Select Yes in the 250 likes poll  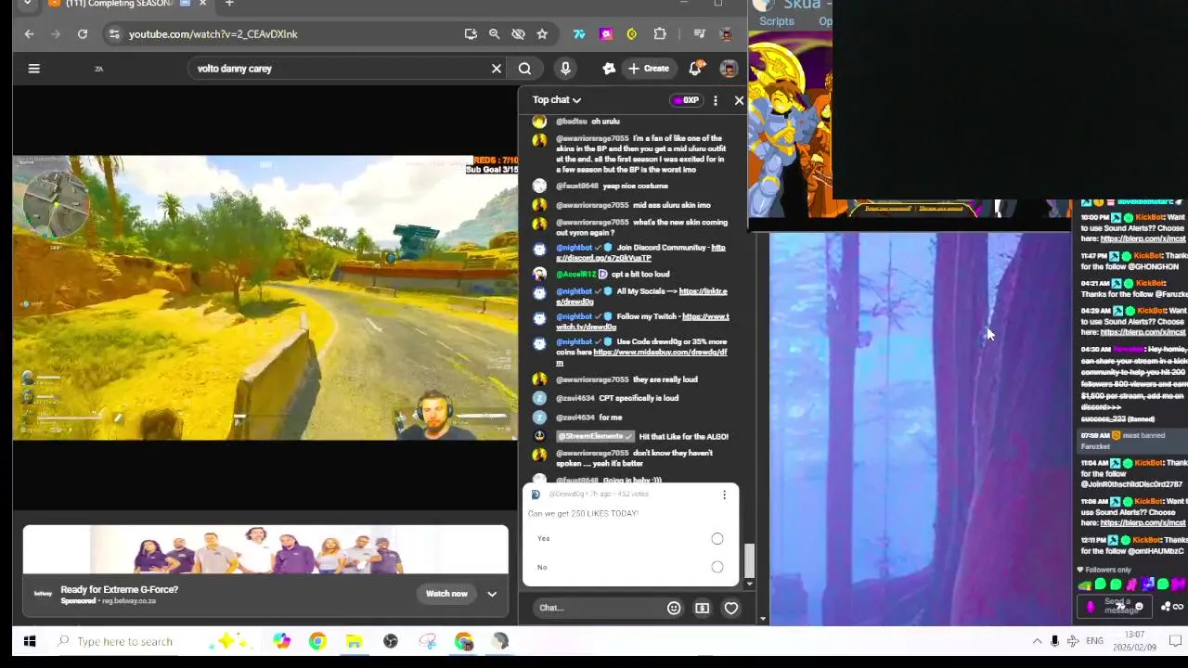pyautogui.click(x=717, y=538)
